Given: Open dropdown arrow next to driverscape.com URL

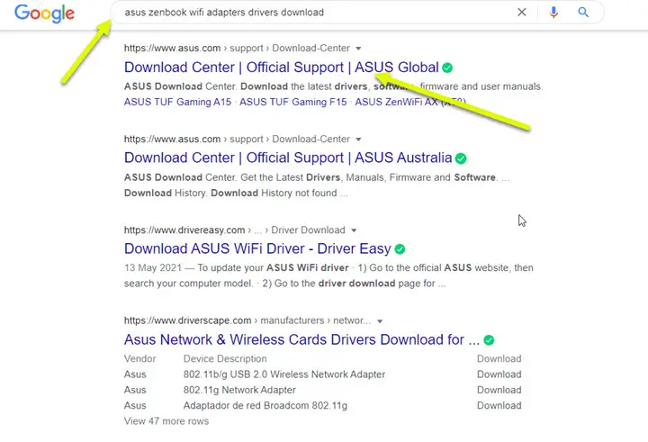Looking at the screenshot, I should (x=380, y=320).
